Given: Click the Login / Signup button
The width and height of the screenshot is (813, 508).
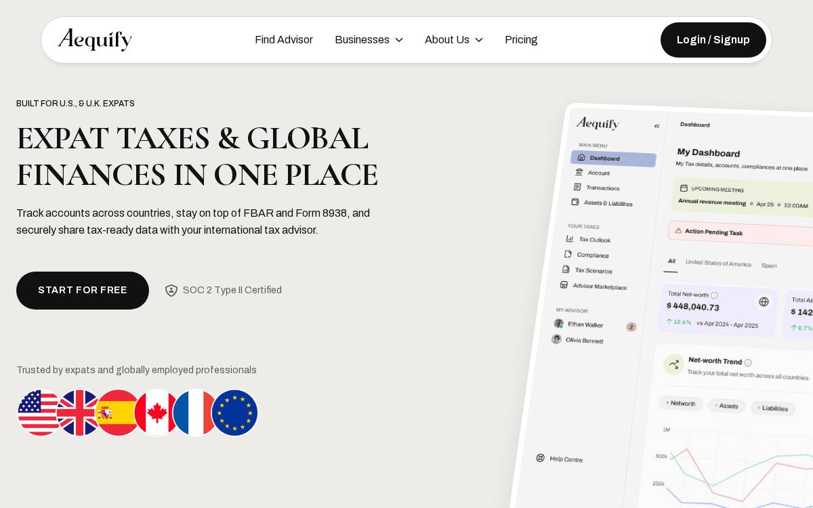Looking at the screenshot, I should click(713, 40).
